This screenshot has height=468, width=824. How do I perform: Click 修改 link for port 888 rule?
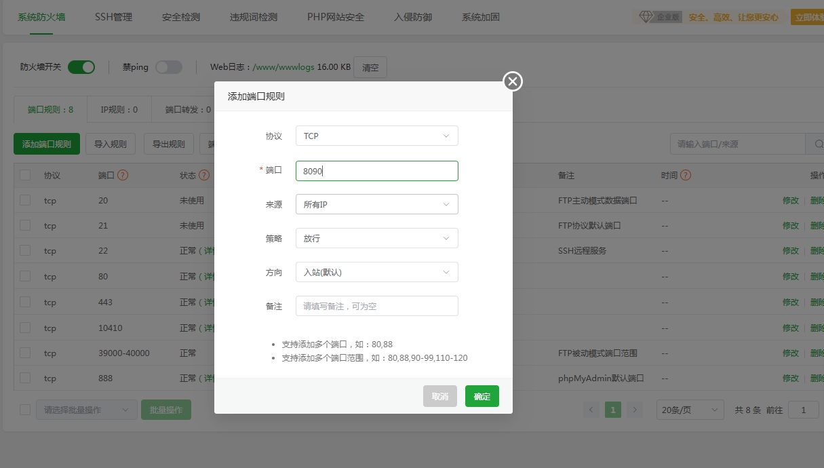[x=791, y=378]
